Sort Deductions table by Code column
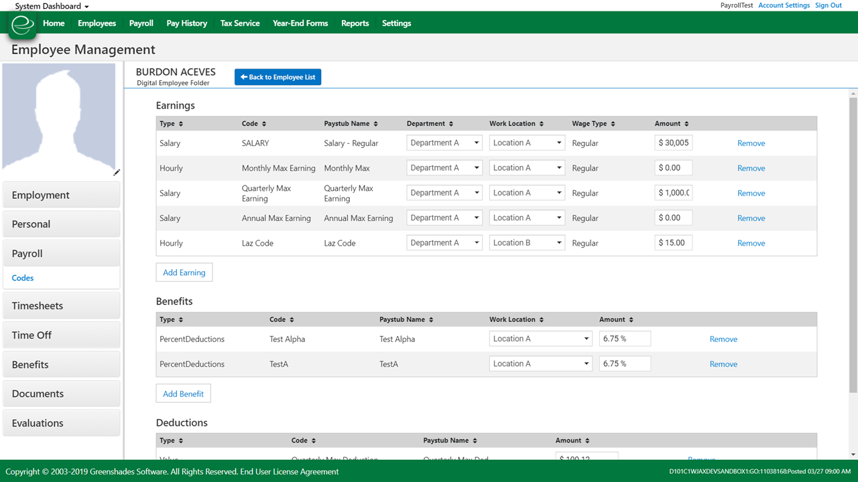This screenshot has height=482, width=858. 314,440
